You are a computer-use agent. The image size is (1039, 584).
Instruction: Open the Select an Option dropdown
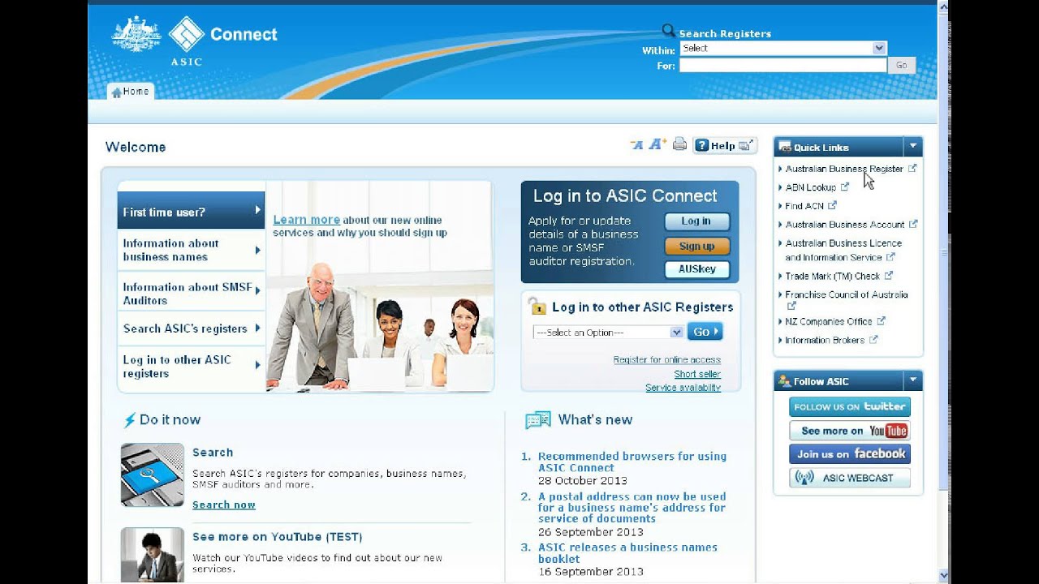(608, 333)
